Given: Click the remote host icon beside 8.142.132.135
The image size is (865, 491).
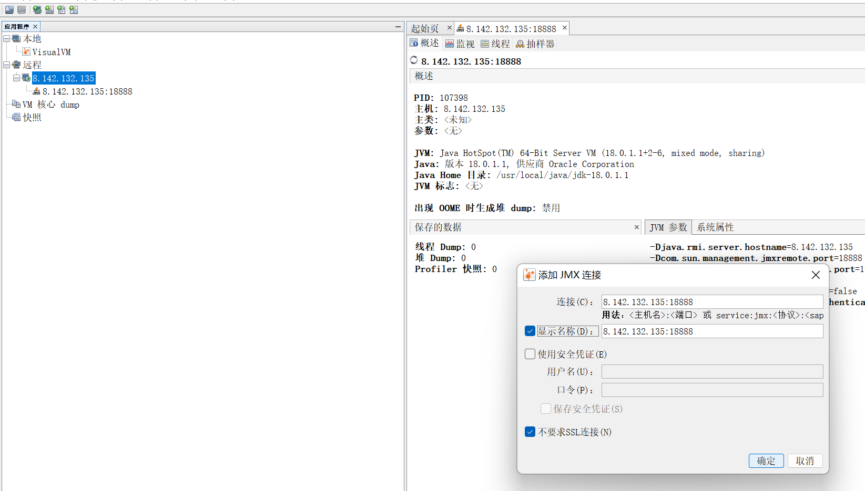Looking at the screenshot, I should (26, 78).
